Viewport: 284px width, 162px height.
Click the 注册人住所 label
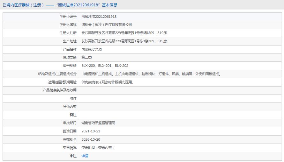(68, 33)
